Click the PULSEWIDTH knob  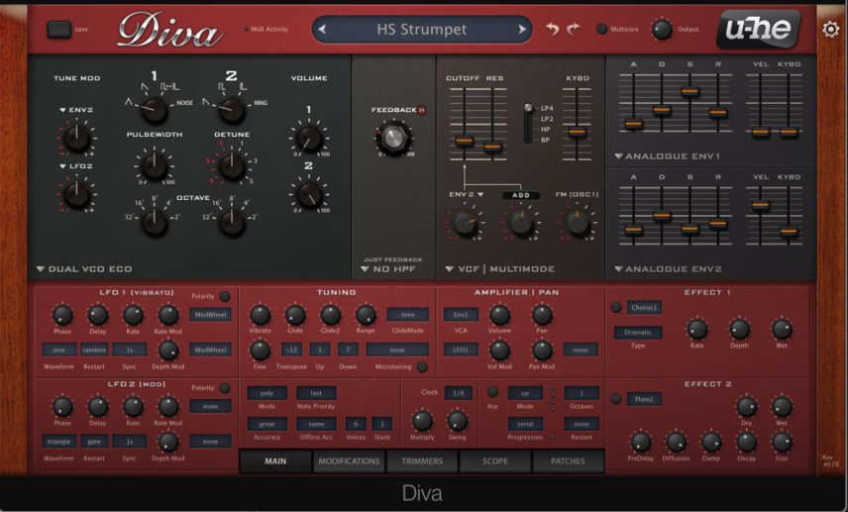(x=155, y=166)
